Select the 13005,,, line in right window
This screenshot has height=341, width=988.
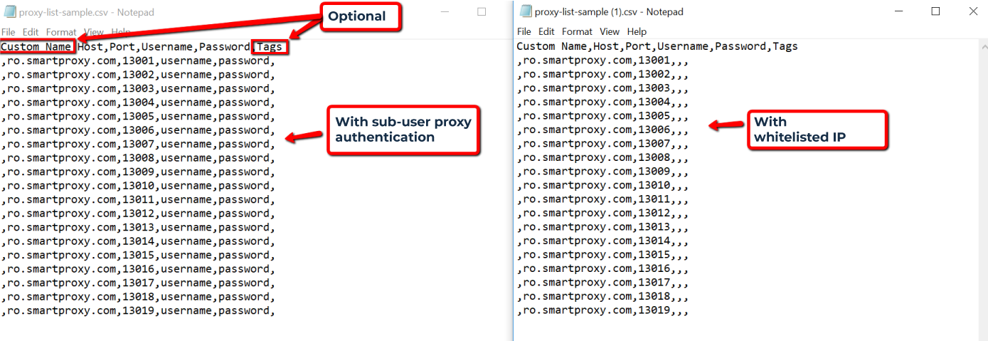click(x=603, y=116)
